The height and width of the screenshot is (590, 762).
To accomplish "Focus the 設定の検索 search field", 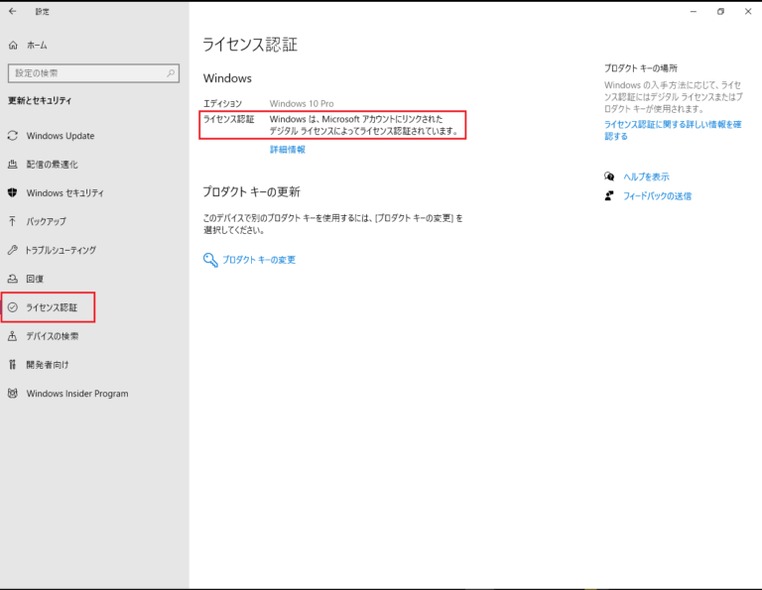I will coord(94,73).
